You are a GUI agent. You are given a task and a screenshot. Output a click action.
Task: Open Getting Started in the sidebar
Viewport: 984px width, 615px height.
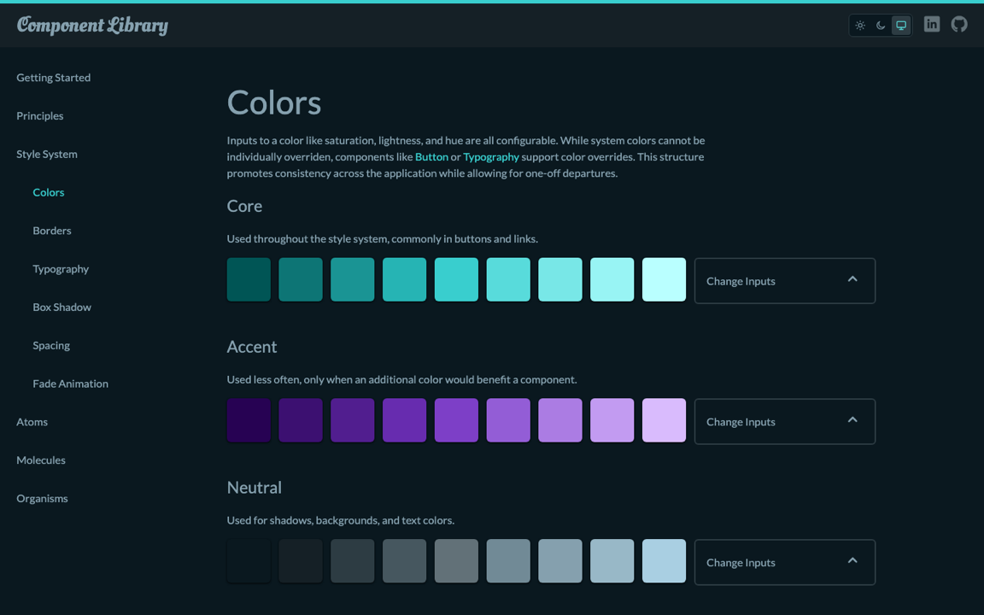coord(53,78)
